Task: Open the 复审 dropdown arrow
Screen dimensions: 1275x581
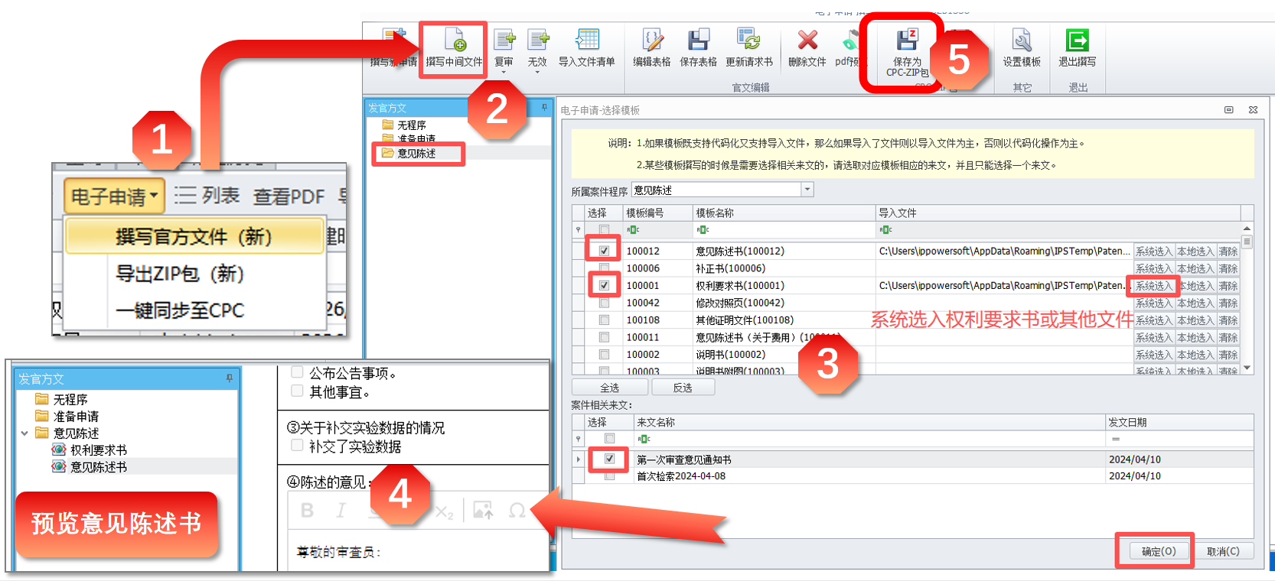Action: point(504,73)
